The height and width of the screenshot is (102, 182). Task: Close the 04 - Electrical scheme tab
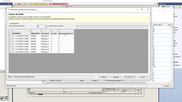pyautogui.click(x=46, y=4)
